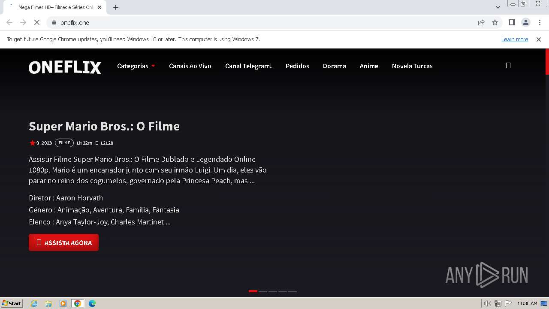Click the Fantasia genre link
This screenshot has height=309, width=549.
tap(166, 210)
